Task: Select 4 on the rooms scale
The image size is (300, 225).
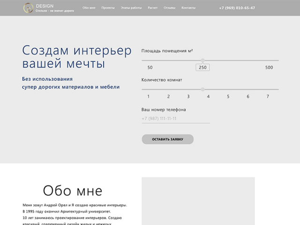Action: click(208, 97)
